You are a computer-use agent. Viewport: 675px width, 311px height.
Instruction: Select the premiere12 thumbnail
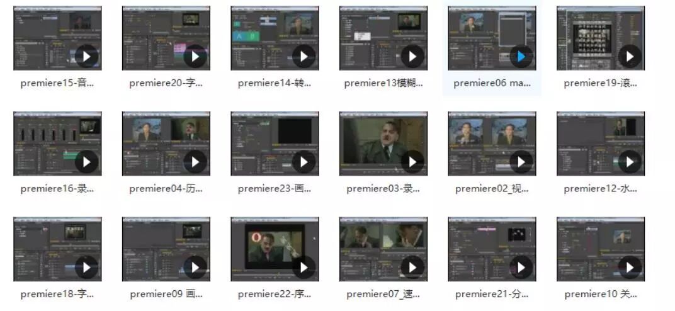(601, 144)
